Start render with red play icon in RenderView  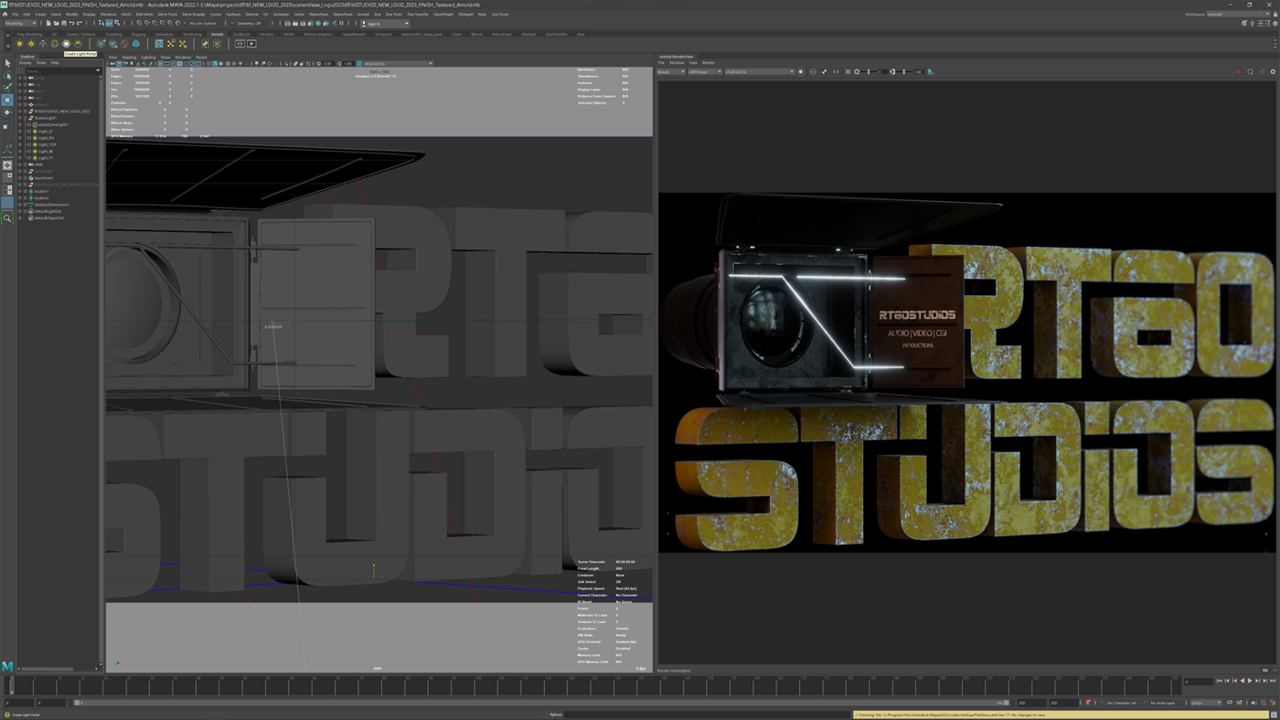[1239, 71]
